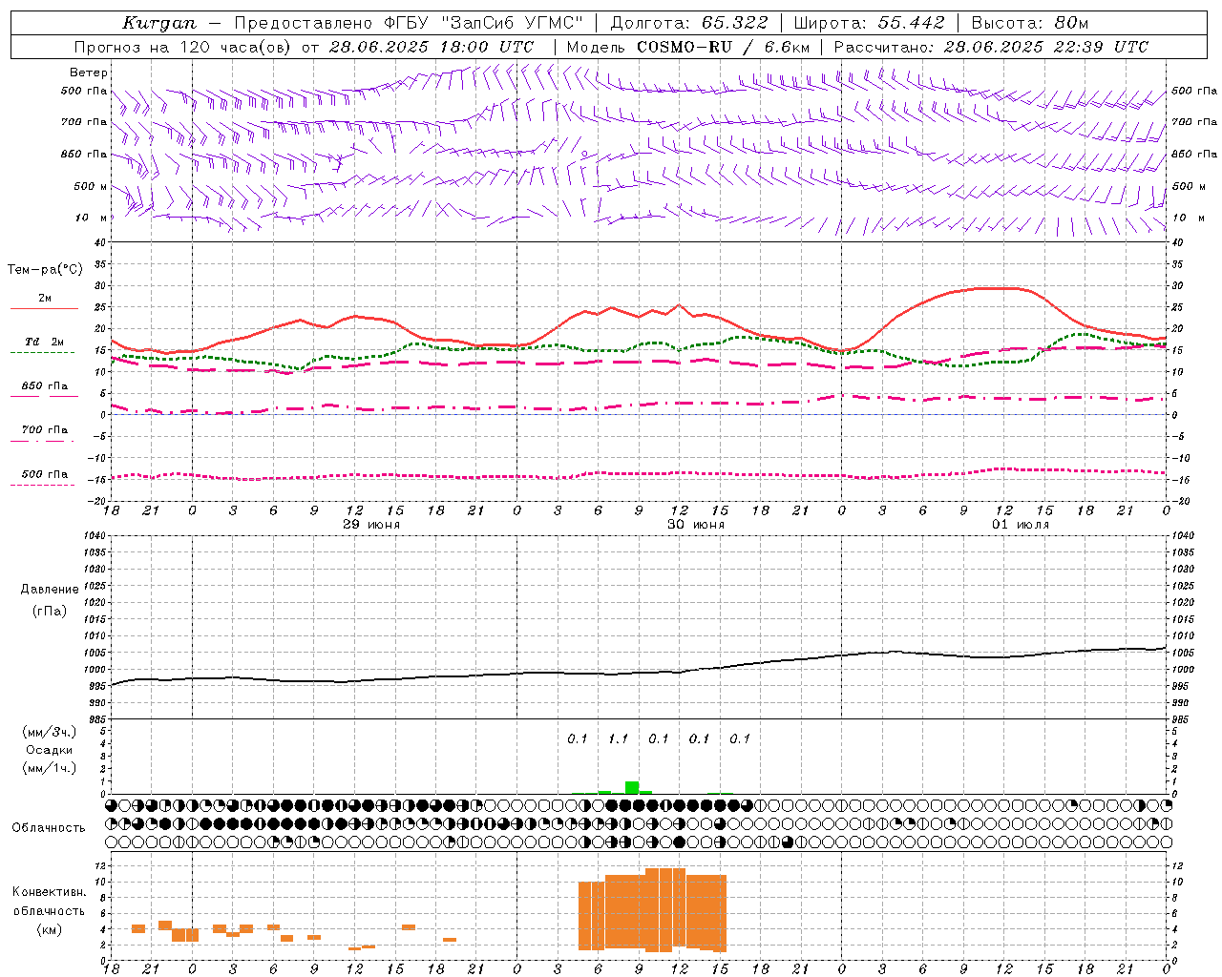1222x977 pixels.
Task: Click the "30 июня" date label
Action: click(696, 525)
